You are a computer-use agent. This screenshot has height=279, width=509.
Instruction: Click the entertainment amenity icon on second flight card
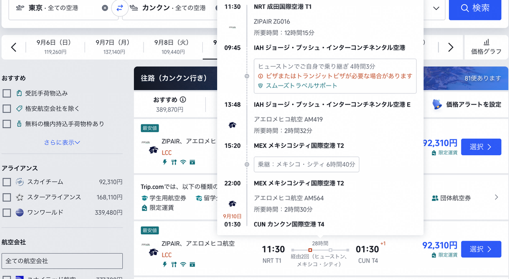[x=192, y=265]
